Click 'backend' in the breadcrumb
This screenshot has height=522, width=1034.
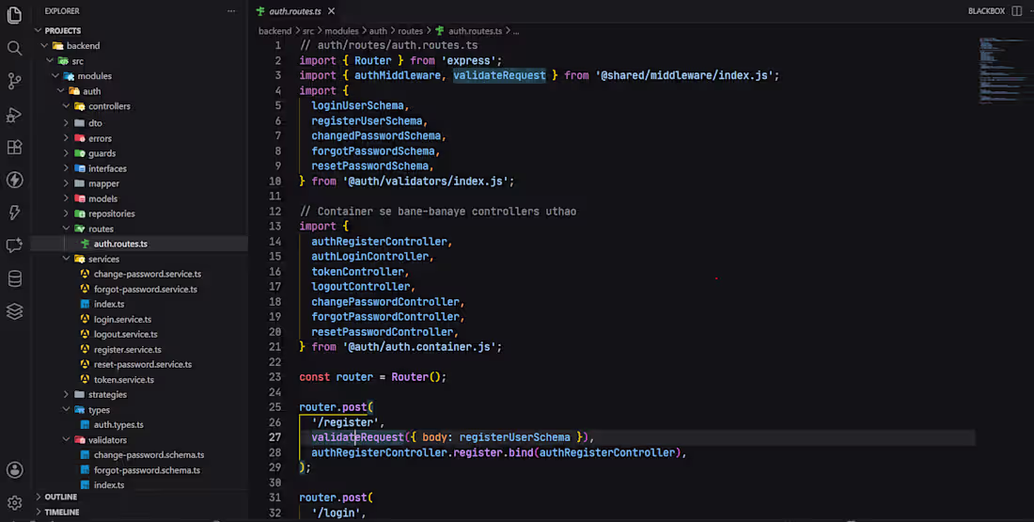[x=274, y=31]
